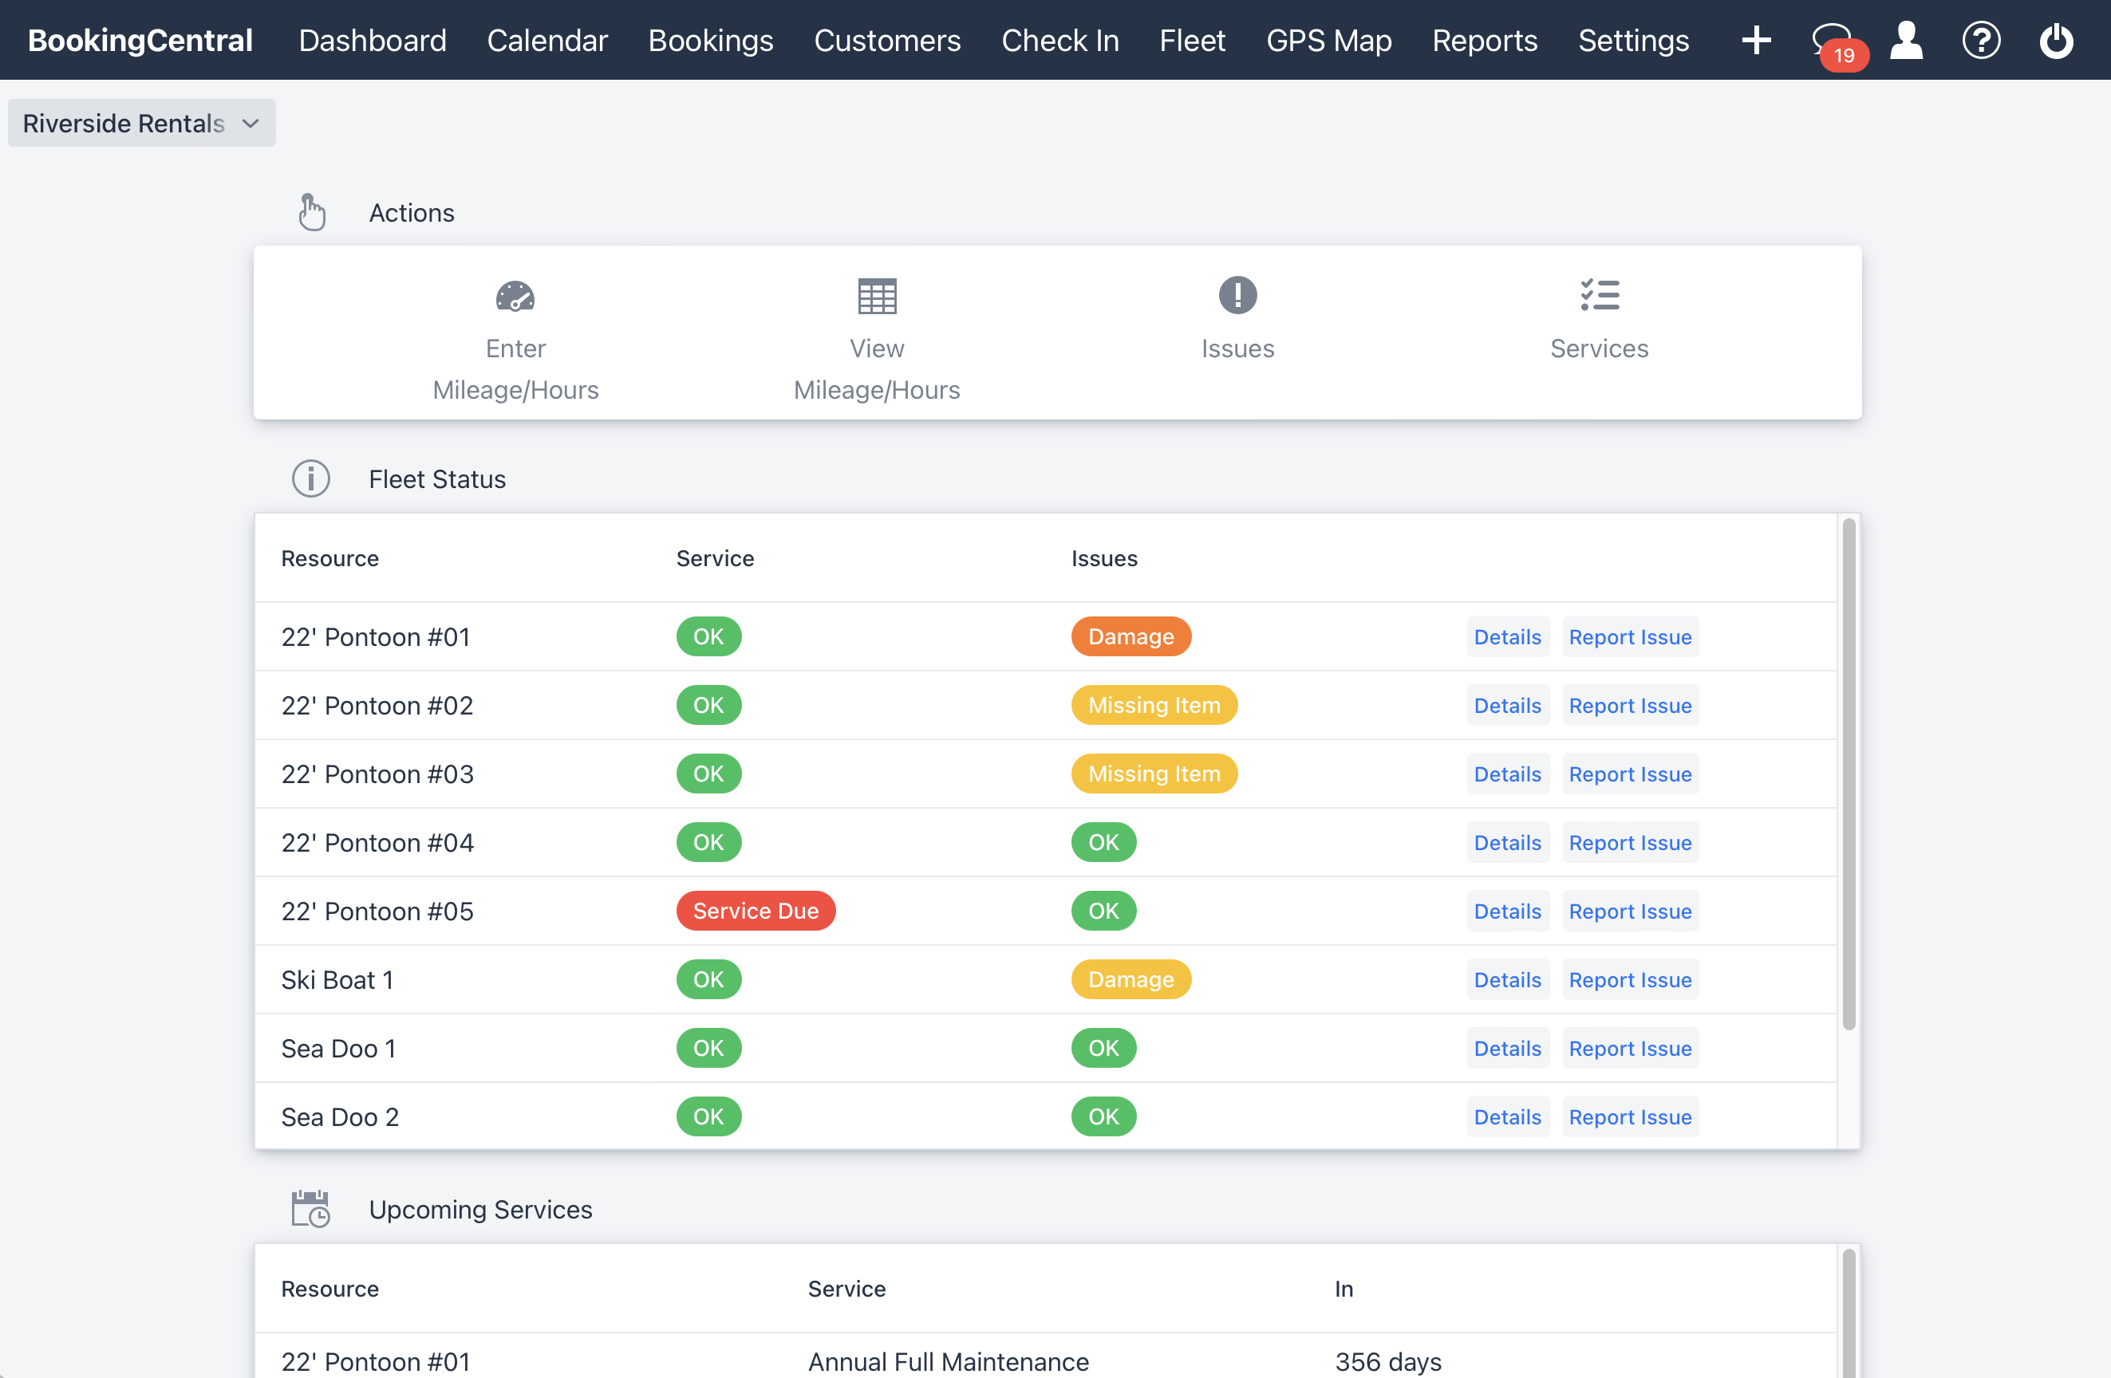Screen dimensions: 2111x1378
Task: Open Settings in the top navigation
Action: pos(1634,40)
